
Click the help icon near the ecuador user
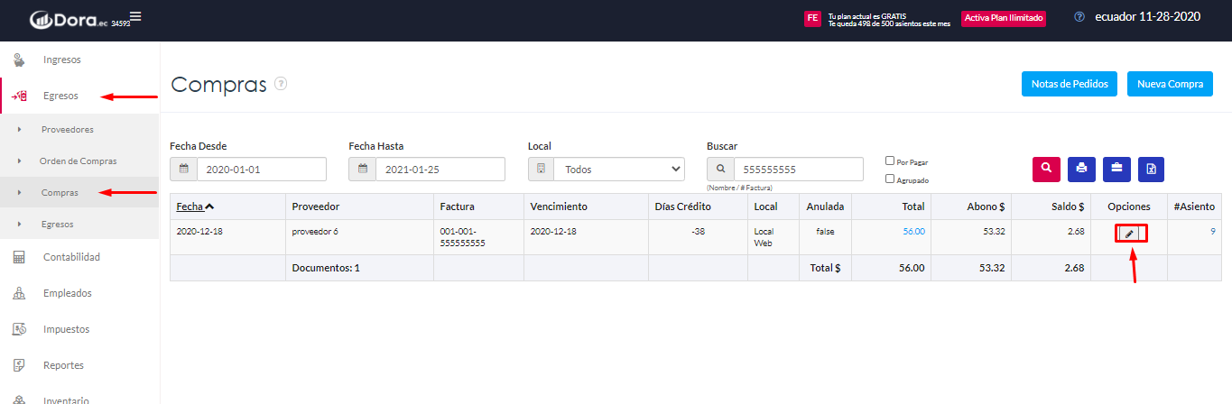pyautogui.click(x=1079, y=17)
